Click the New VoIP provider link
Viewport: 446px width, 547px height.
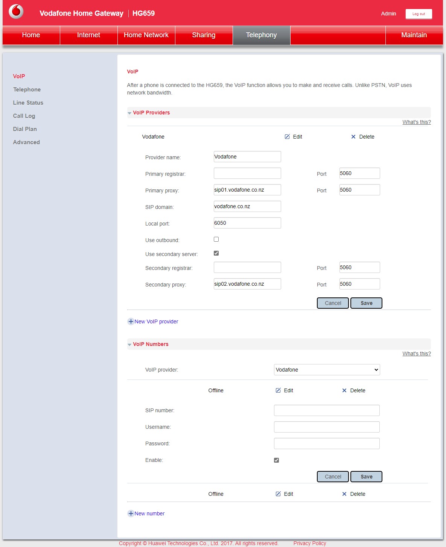click(x=156, y=321)
